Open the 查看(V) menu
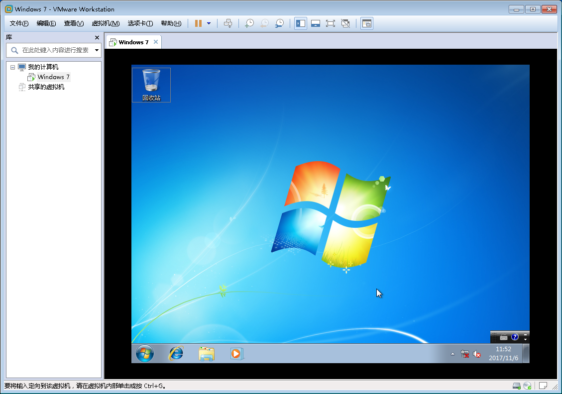This screenshot has height=394, width=562. point(74,23)
